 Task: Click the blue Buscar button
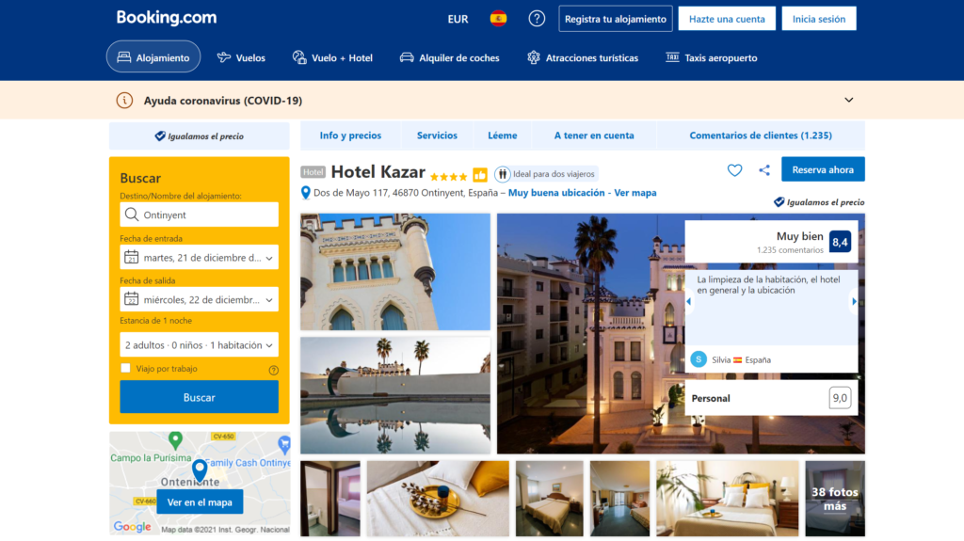coord(200,397)
